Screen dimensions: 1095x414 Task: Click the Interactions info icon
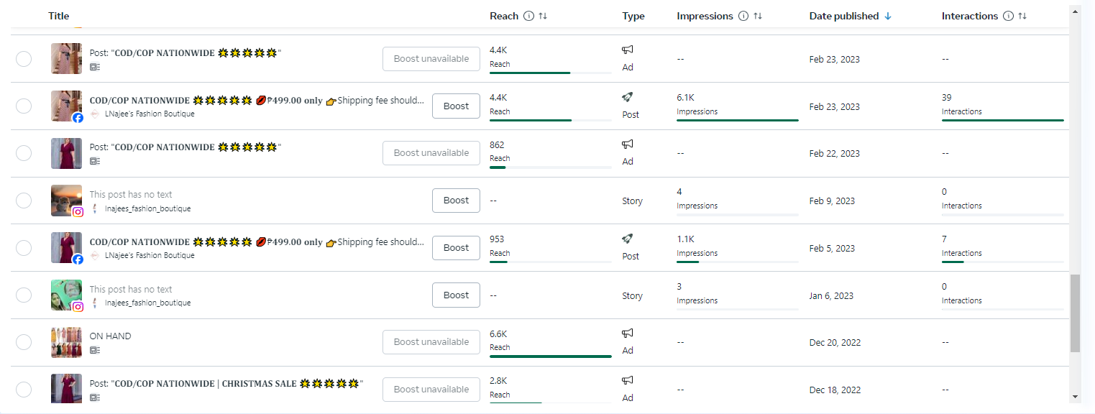tap(1008, 16)
